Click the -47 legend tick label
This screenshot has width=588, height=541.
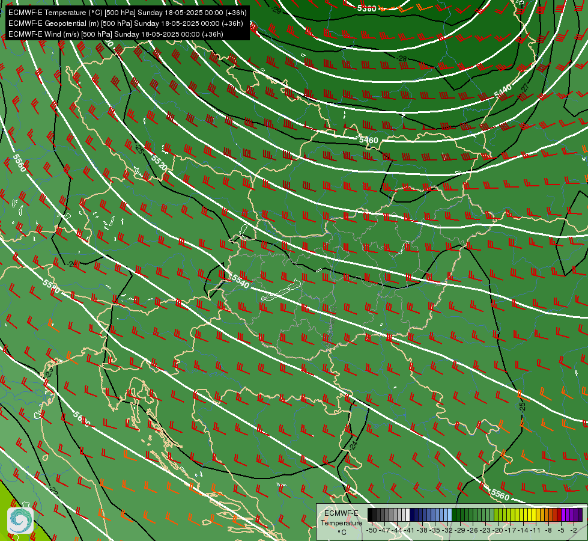[x=384, y=531]
